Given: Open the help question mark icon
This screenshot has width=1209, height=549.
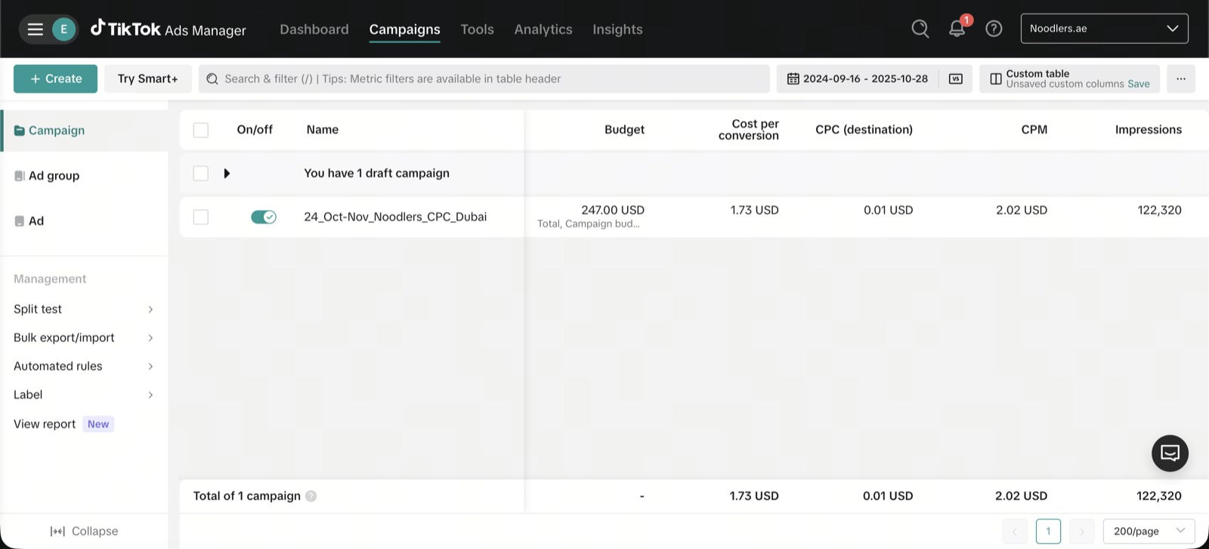Looking at the screenshot, I should pos(994,29).
